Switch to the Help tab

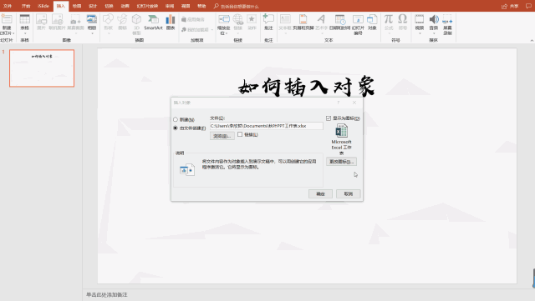click(201, 6)
